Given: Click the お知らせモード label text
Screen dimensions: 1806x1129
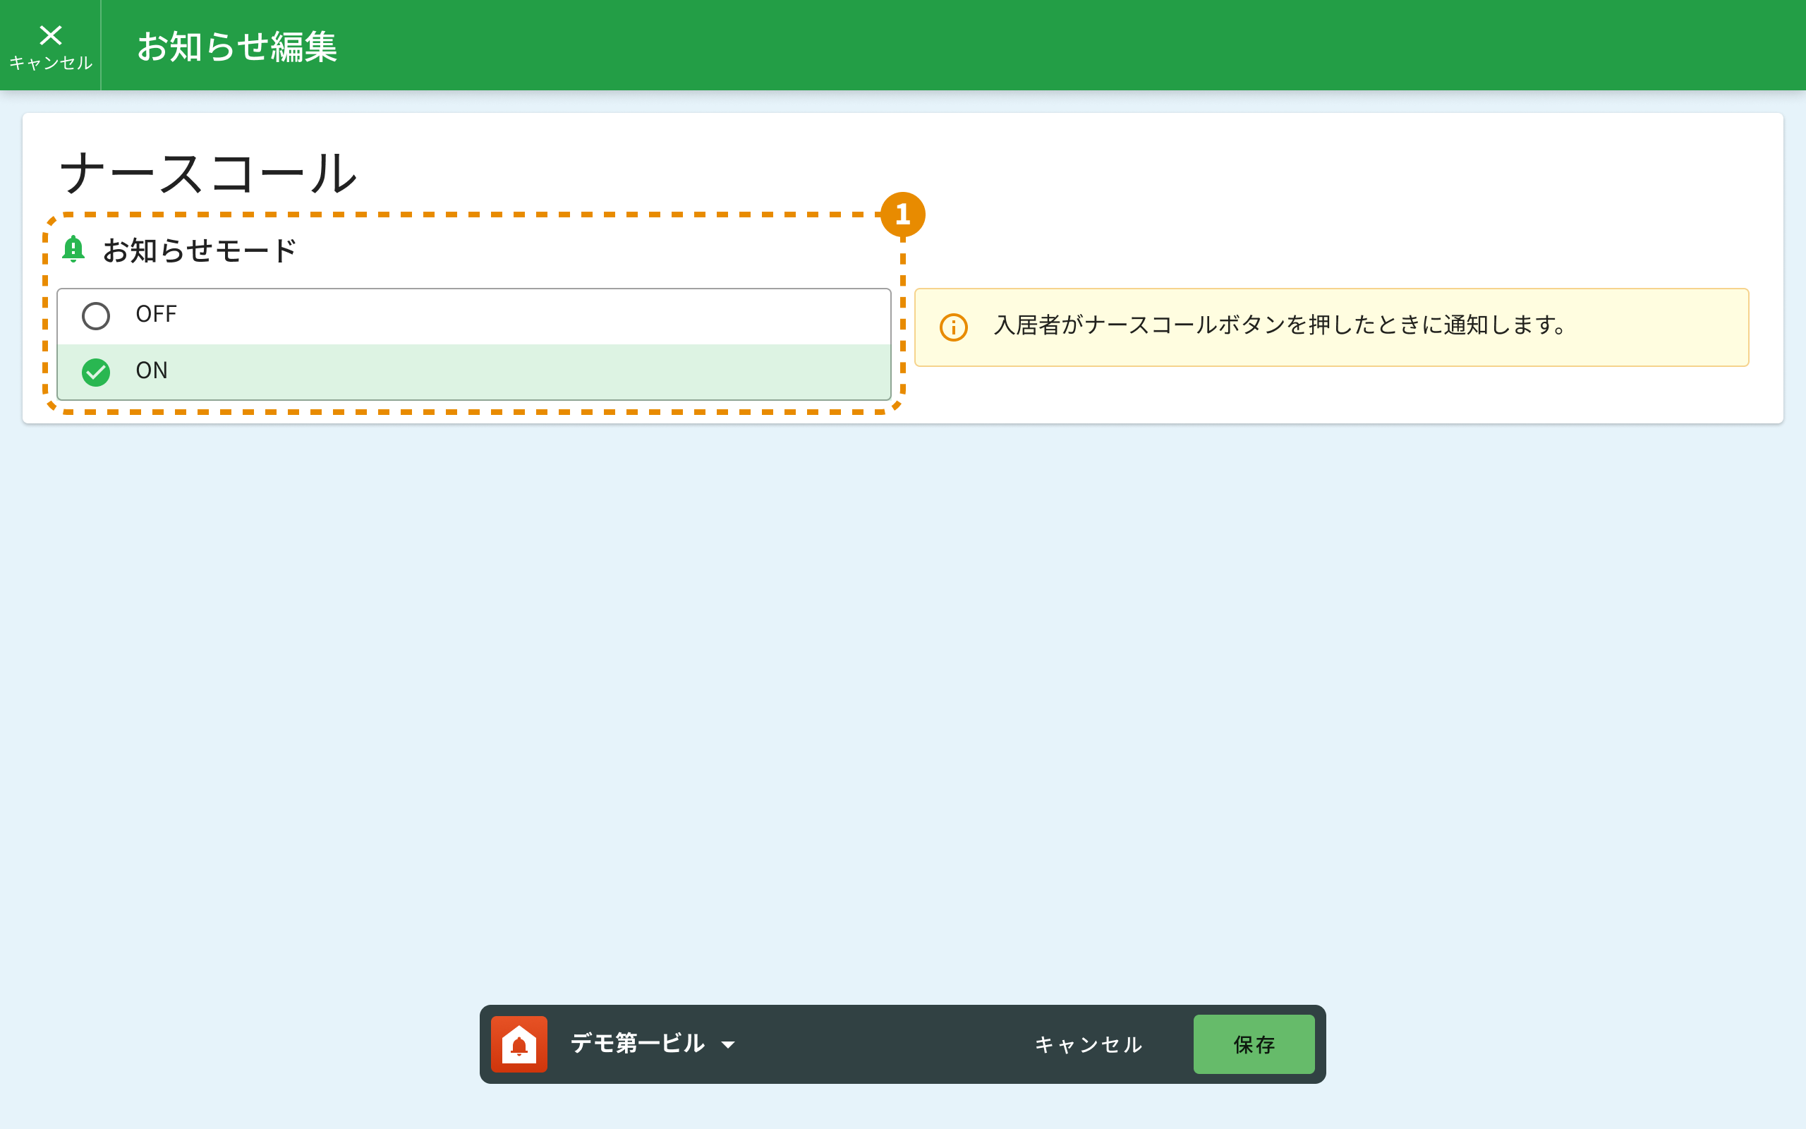Looking at the screenshot, I should coord(199,250).
